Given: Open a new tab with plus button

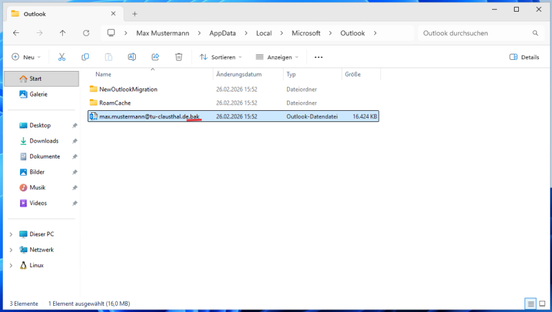Looking at the screenshot, I should 135,14.
